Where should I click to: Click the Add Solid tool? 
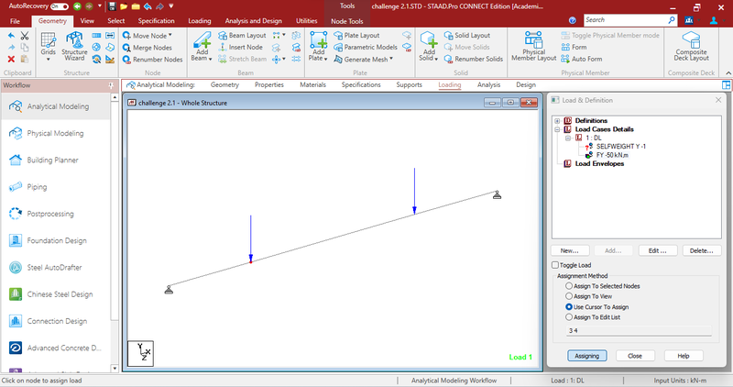[x=429, y=44]
